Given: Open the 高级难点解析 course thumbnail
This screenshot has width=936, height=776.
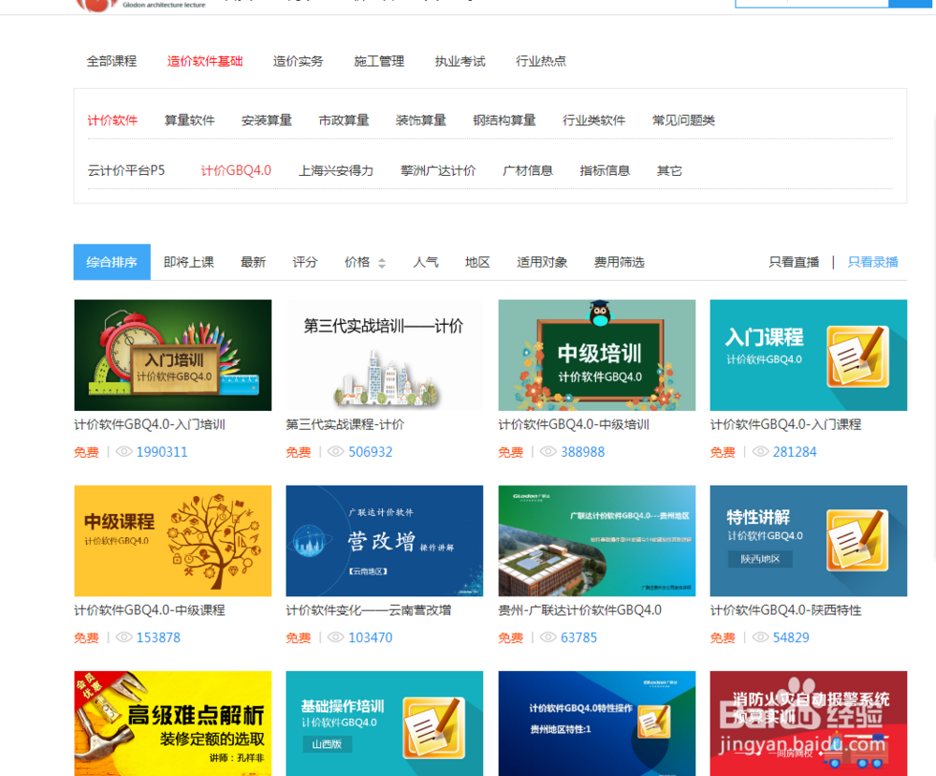Looking at the screenshot, I should click(172, 724).
